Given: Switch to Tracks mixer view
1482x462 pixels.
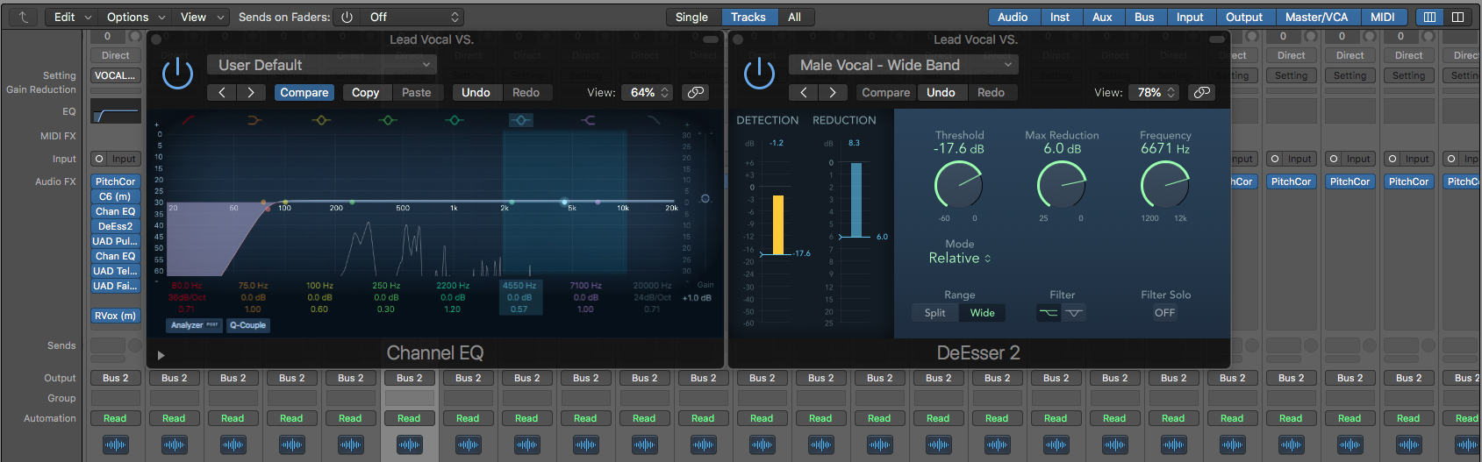Looking at the screenshot, I should point(748,17).
